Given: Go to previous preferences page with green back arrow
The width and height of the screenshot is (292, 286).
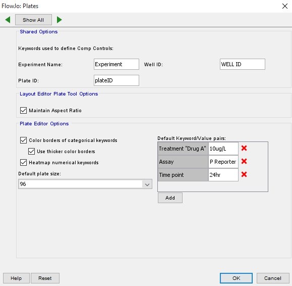Looking at the screenshot, I should tap(8, 20).
